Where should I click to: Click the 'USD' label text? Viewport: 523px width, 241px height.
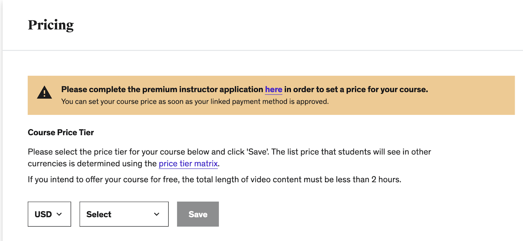(43, 214)
